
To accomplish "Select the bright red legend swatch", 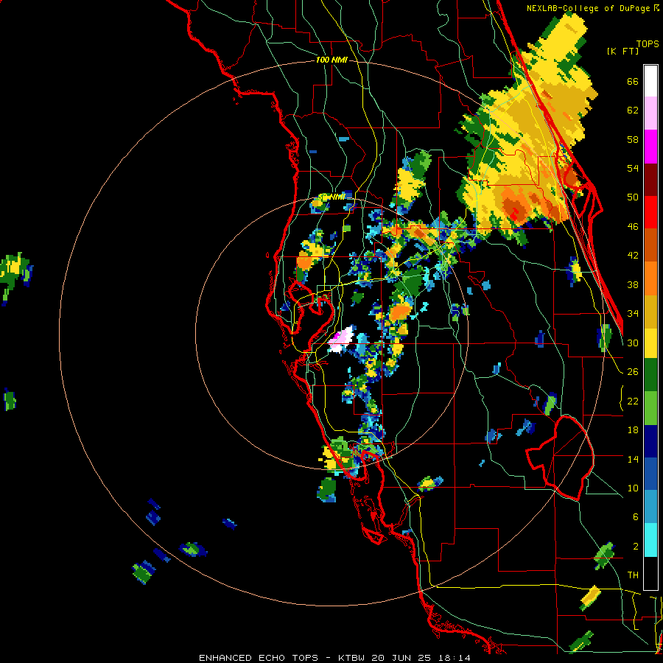I will pyautogui.click(x=650, y=212).
